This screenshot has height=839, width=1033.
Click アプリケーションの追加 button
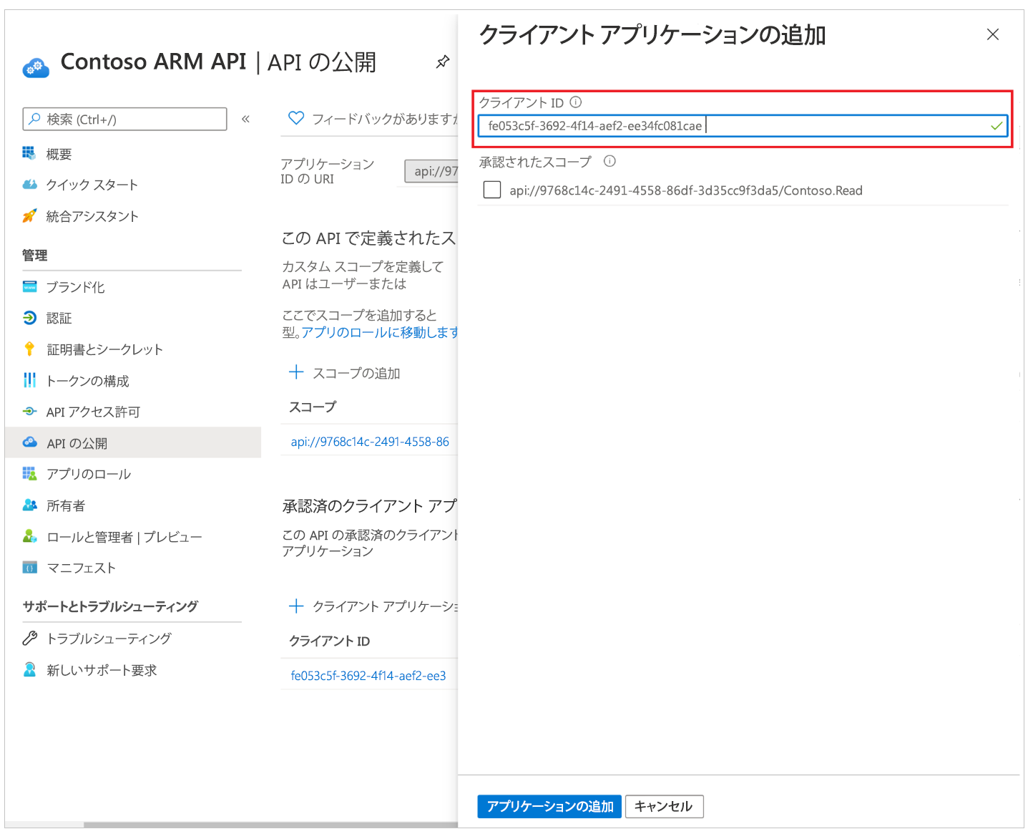coord(550,806)
